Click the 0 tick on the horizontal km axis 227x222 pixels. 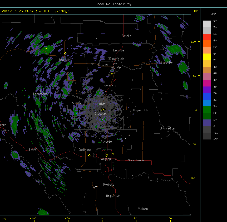[102, 218]
